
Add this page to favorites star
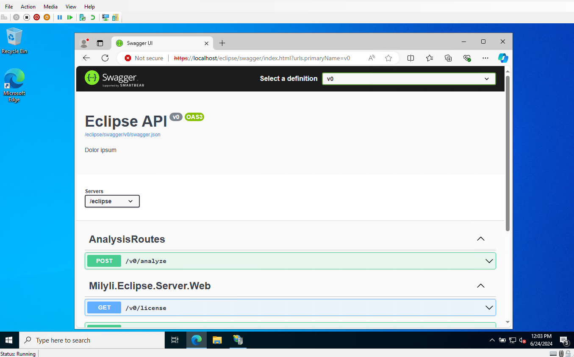coord(388,58)
